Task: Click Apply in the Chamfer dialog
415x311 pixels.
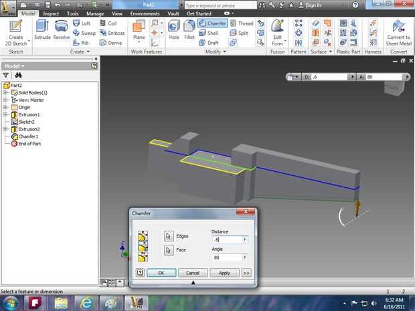Action: tap(224, 273)
